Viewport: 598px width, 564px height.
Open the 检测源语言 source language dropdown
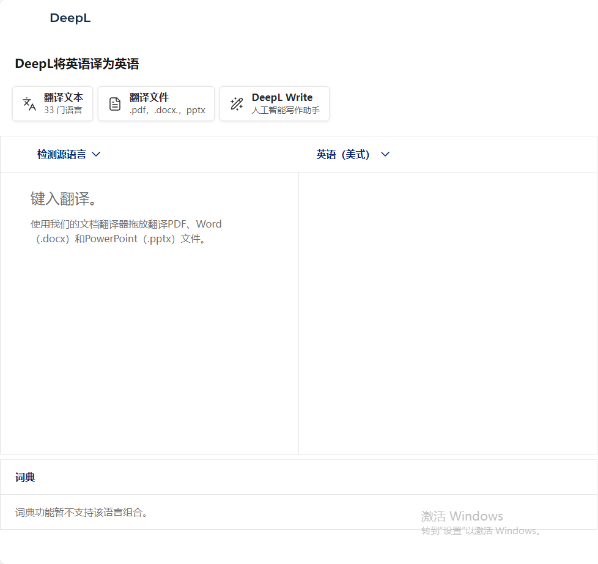[x=68, y=154]
